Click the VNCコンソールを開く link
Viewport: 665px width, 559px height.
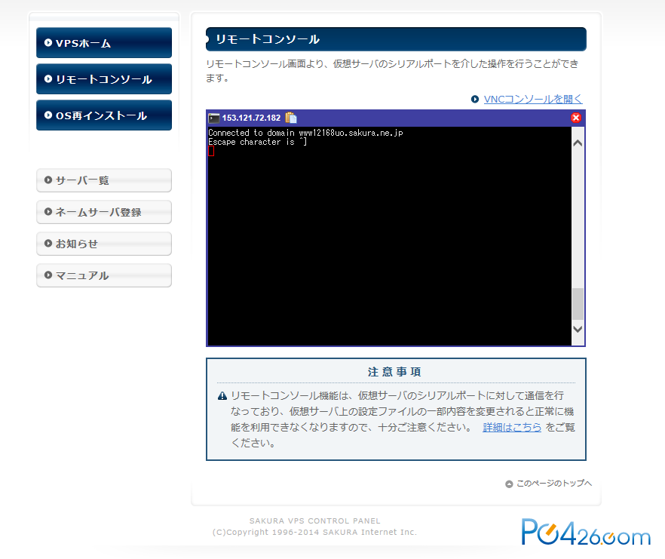(x=533, y=99)
